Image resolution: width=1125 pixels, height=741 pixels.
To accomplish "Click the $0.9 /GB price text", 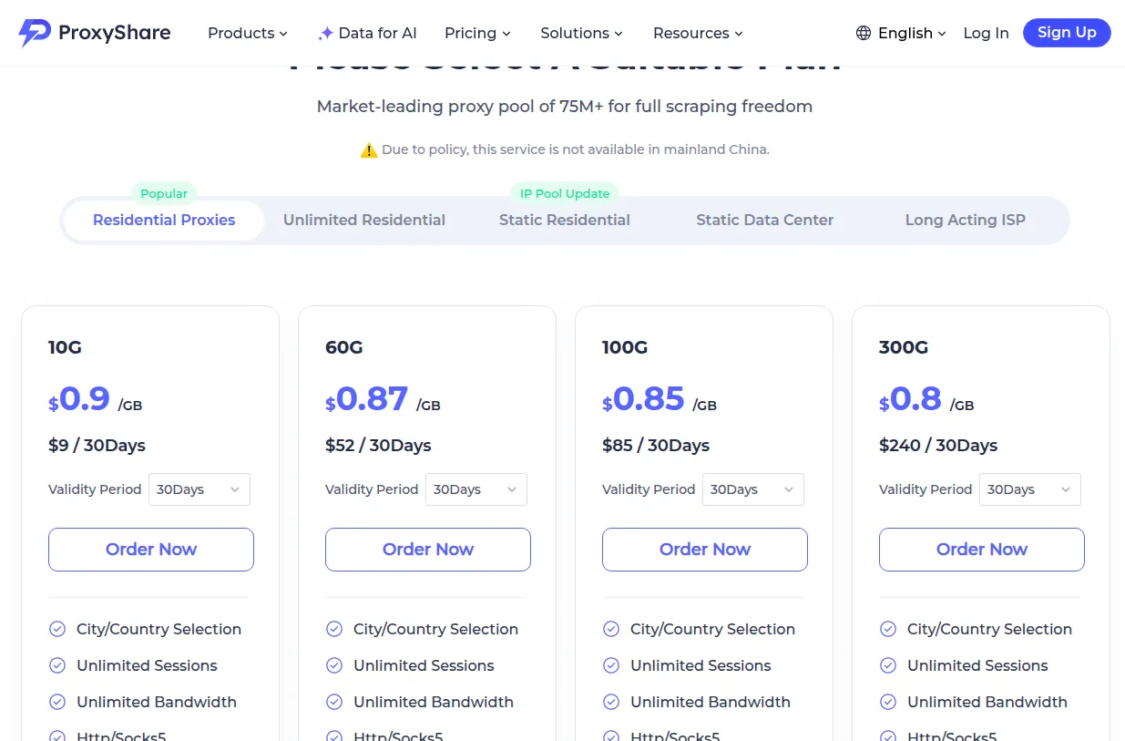I will tap(96, 400).
